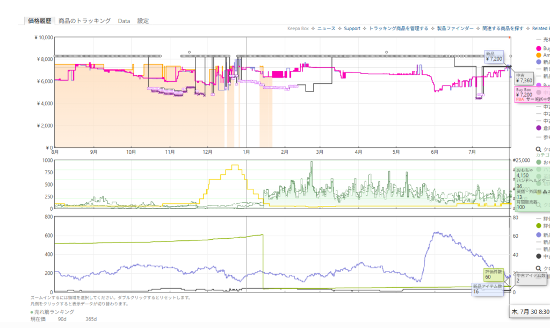Click the 6月 label on time axis
Viewport: 550px width, 328px height.
pyautogui.click(x=434, y=152)
